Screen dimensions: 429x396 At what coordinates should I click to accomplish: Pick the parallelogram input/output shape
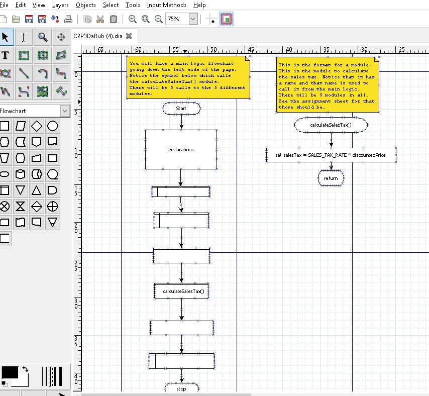20,126
